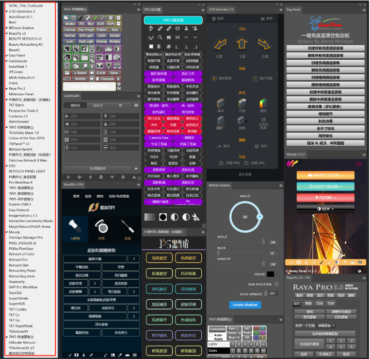
Task: Open the TKV5 control panel flyout menu
Action: coord(139,10)
